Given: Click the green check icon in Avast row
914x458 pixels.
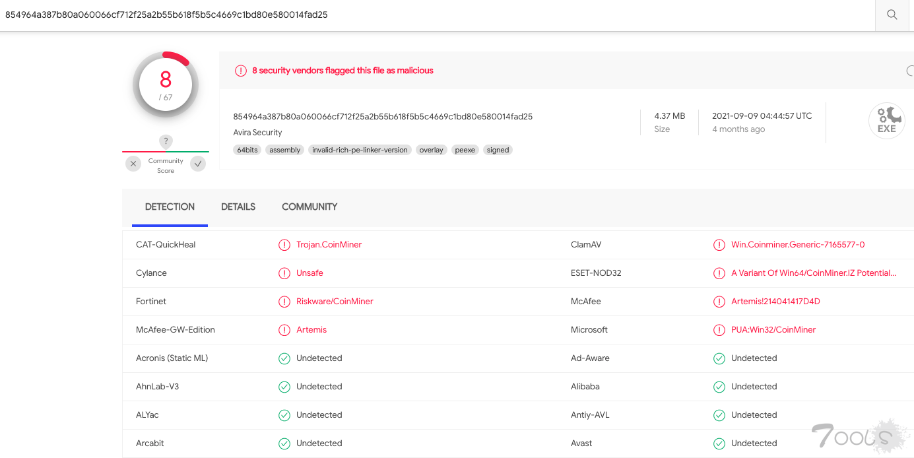Looking at the screenshot, I should pos(719,443).
